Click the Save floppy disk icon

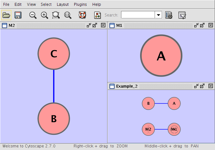coord(18,15)
